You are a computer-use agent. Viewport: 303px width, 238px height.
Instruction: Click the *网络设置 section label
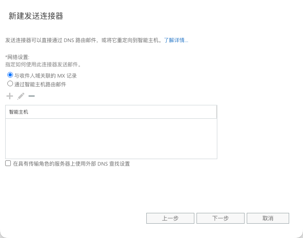click(17, 57)
